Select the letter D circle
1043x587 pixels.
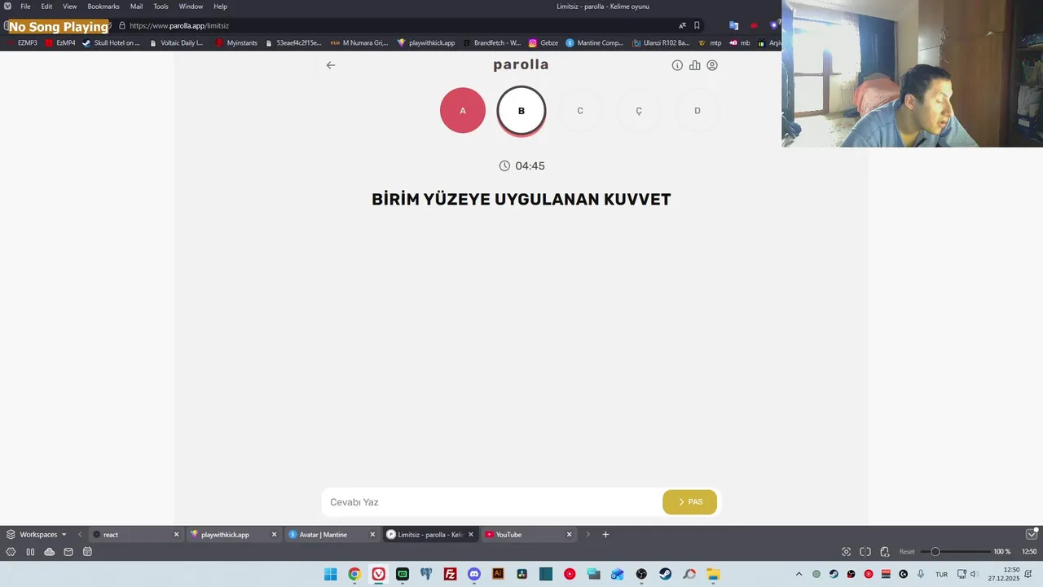698,110
